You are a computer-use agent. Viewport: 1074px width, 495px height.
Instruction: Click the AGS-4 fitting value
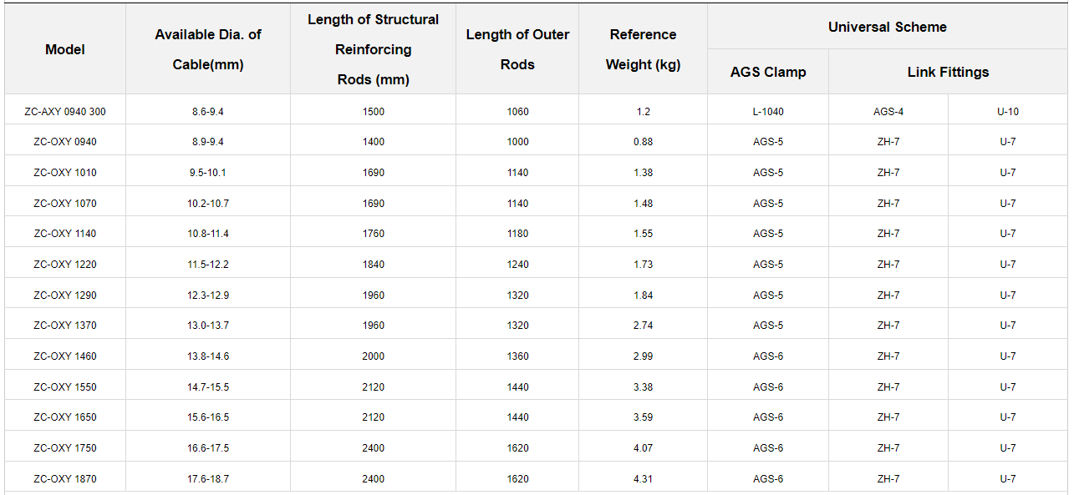(x=888, y=109)
